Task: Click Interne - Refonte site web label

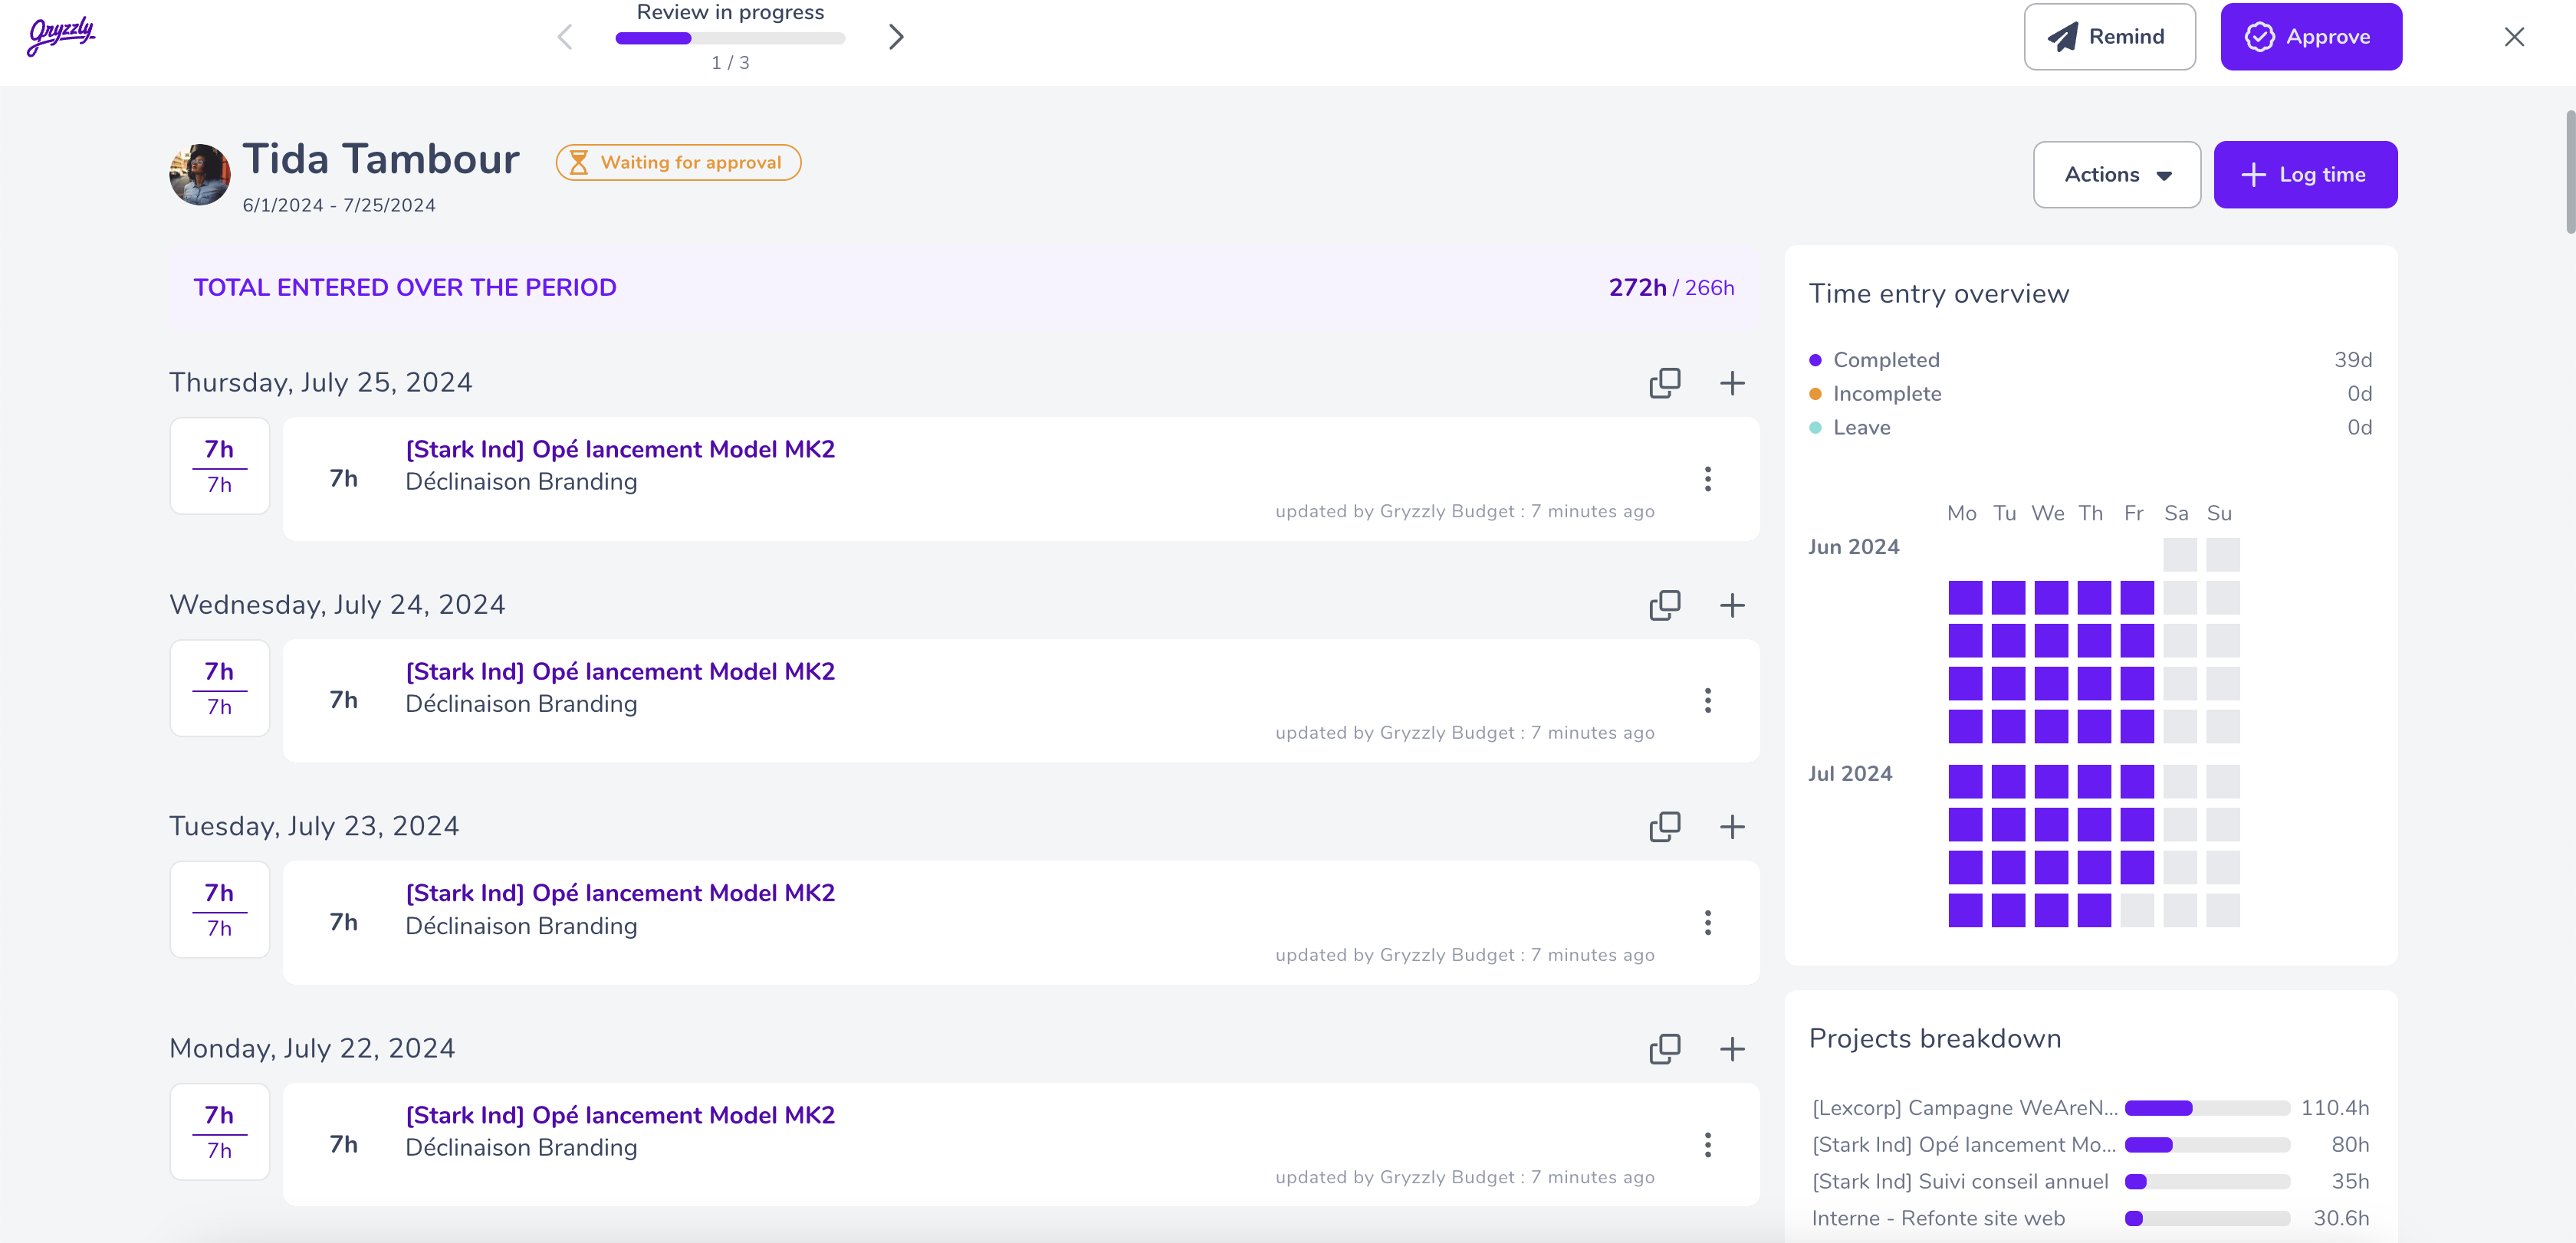Action: pos(1938,1219)
